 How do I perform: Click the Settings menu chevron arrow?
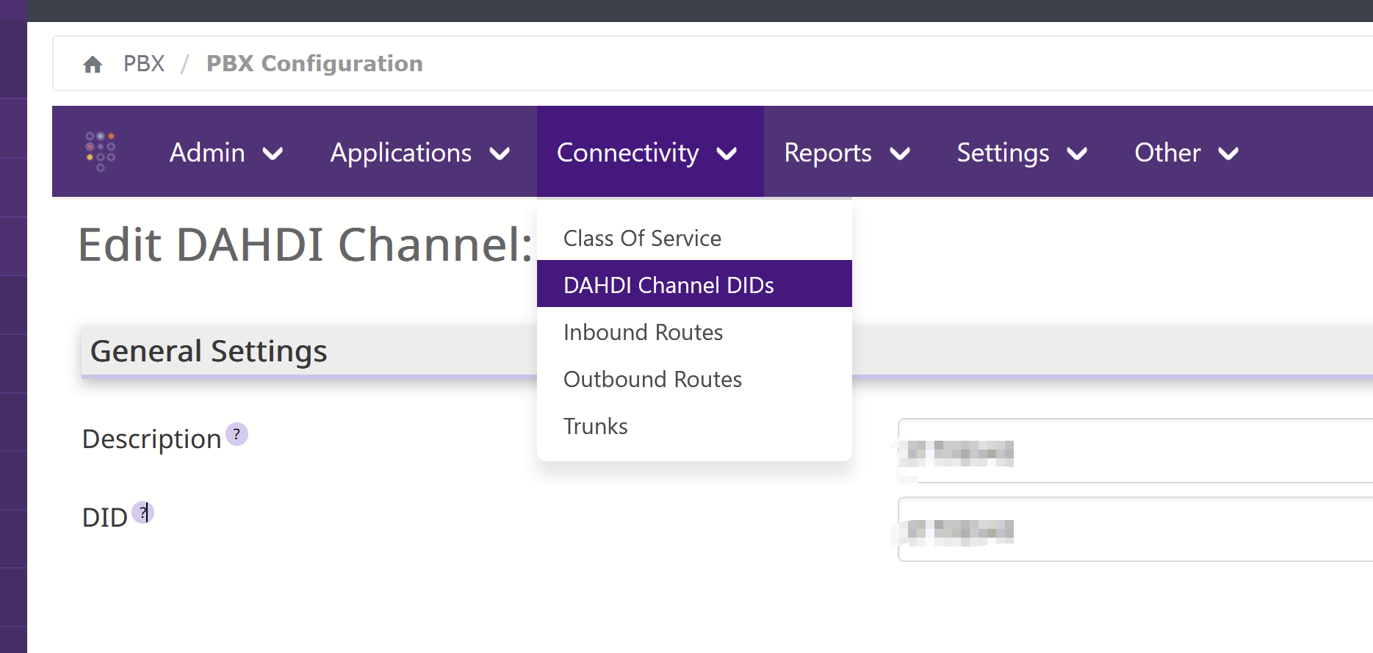pyautogui.click(x=1077, y=154)
